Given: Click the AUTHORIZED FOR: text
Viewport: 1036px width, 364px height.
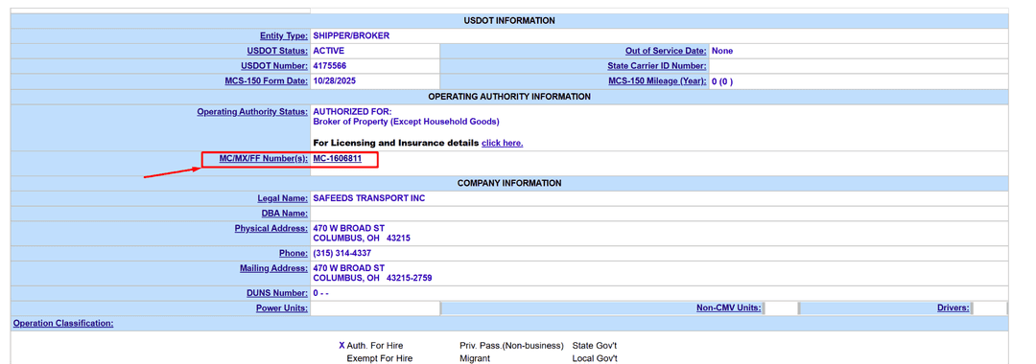Looking at the screenshot, I should click(x=352, y=112).
